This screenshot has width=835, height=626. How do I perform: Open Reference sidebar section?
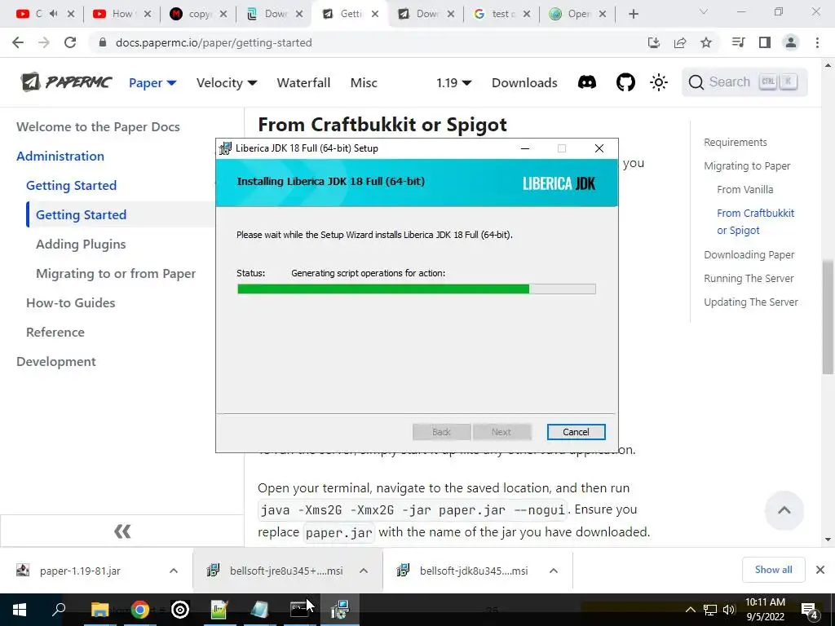pyautogui.click(x=55, y=333)
